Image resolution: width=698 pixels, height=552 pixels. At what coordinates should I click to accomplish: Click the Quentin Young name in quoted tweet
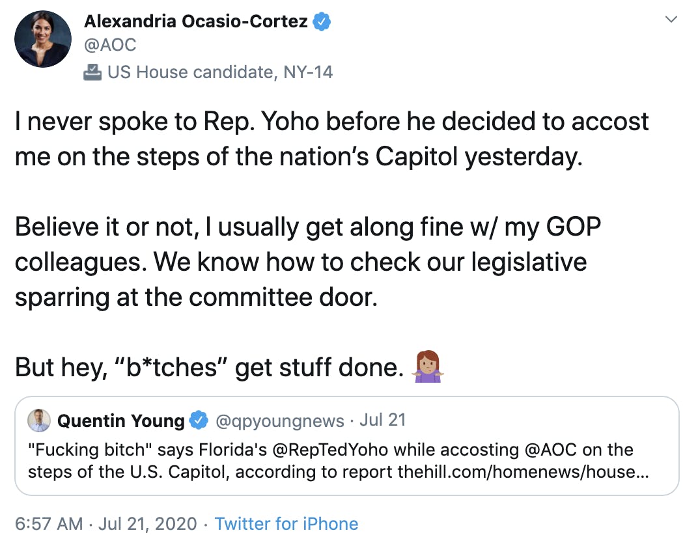121,421
